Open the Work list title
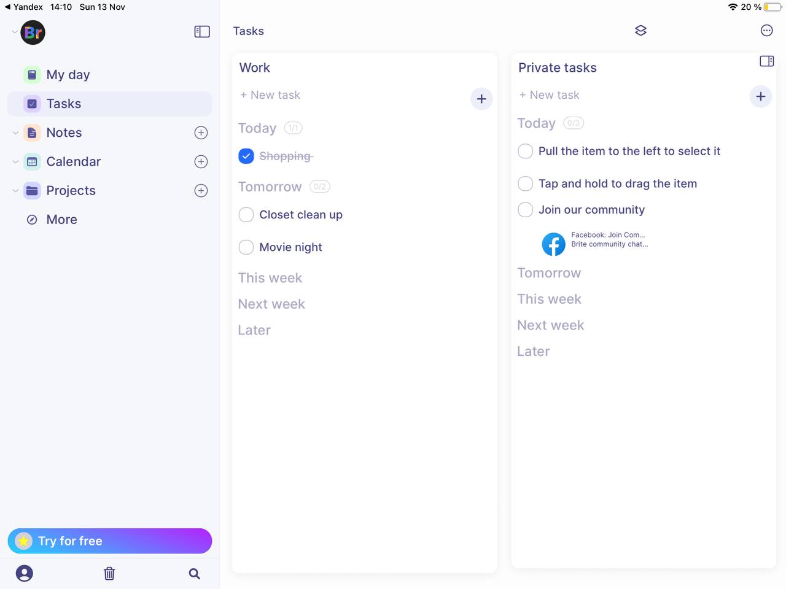 pos(255,67)
